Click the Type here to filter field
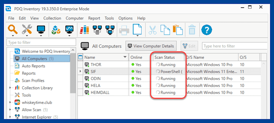 point(235,46)
